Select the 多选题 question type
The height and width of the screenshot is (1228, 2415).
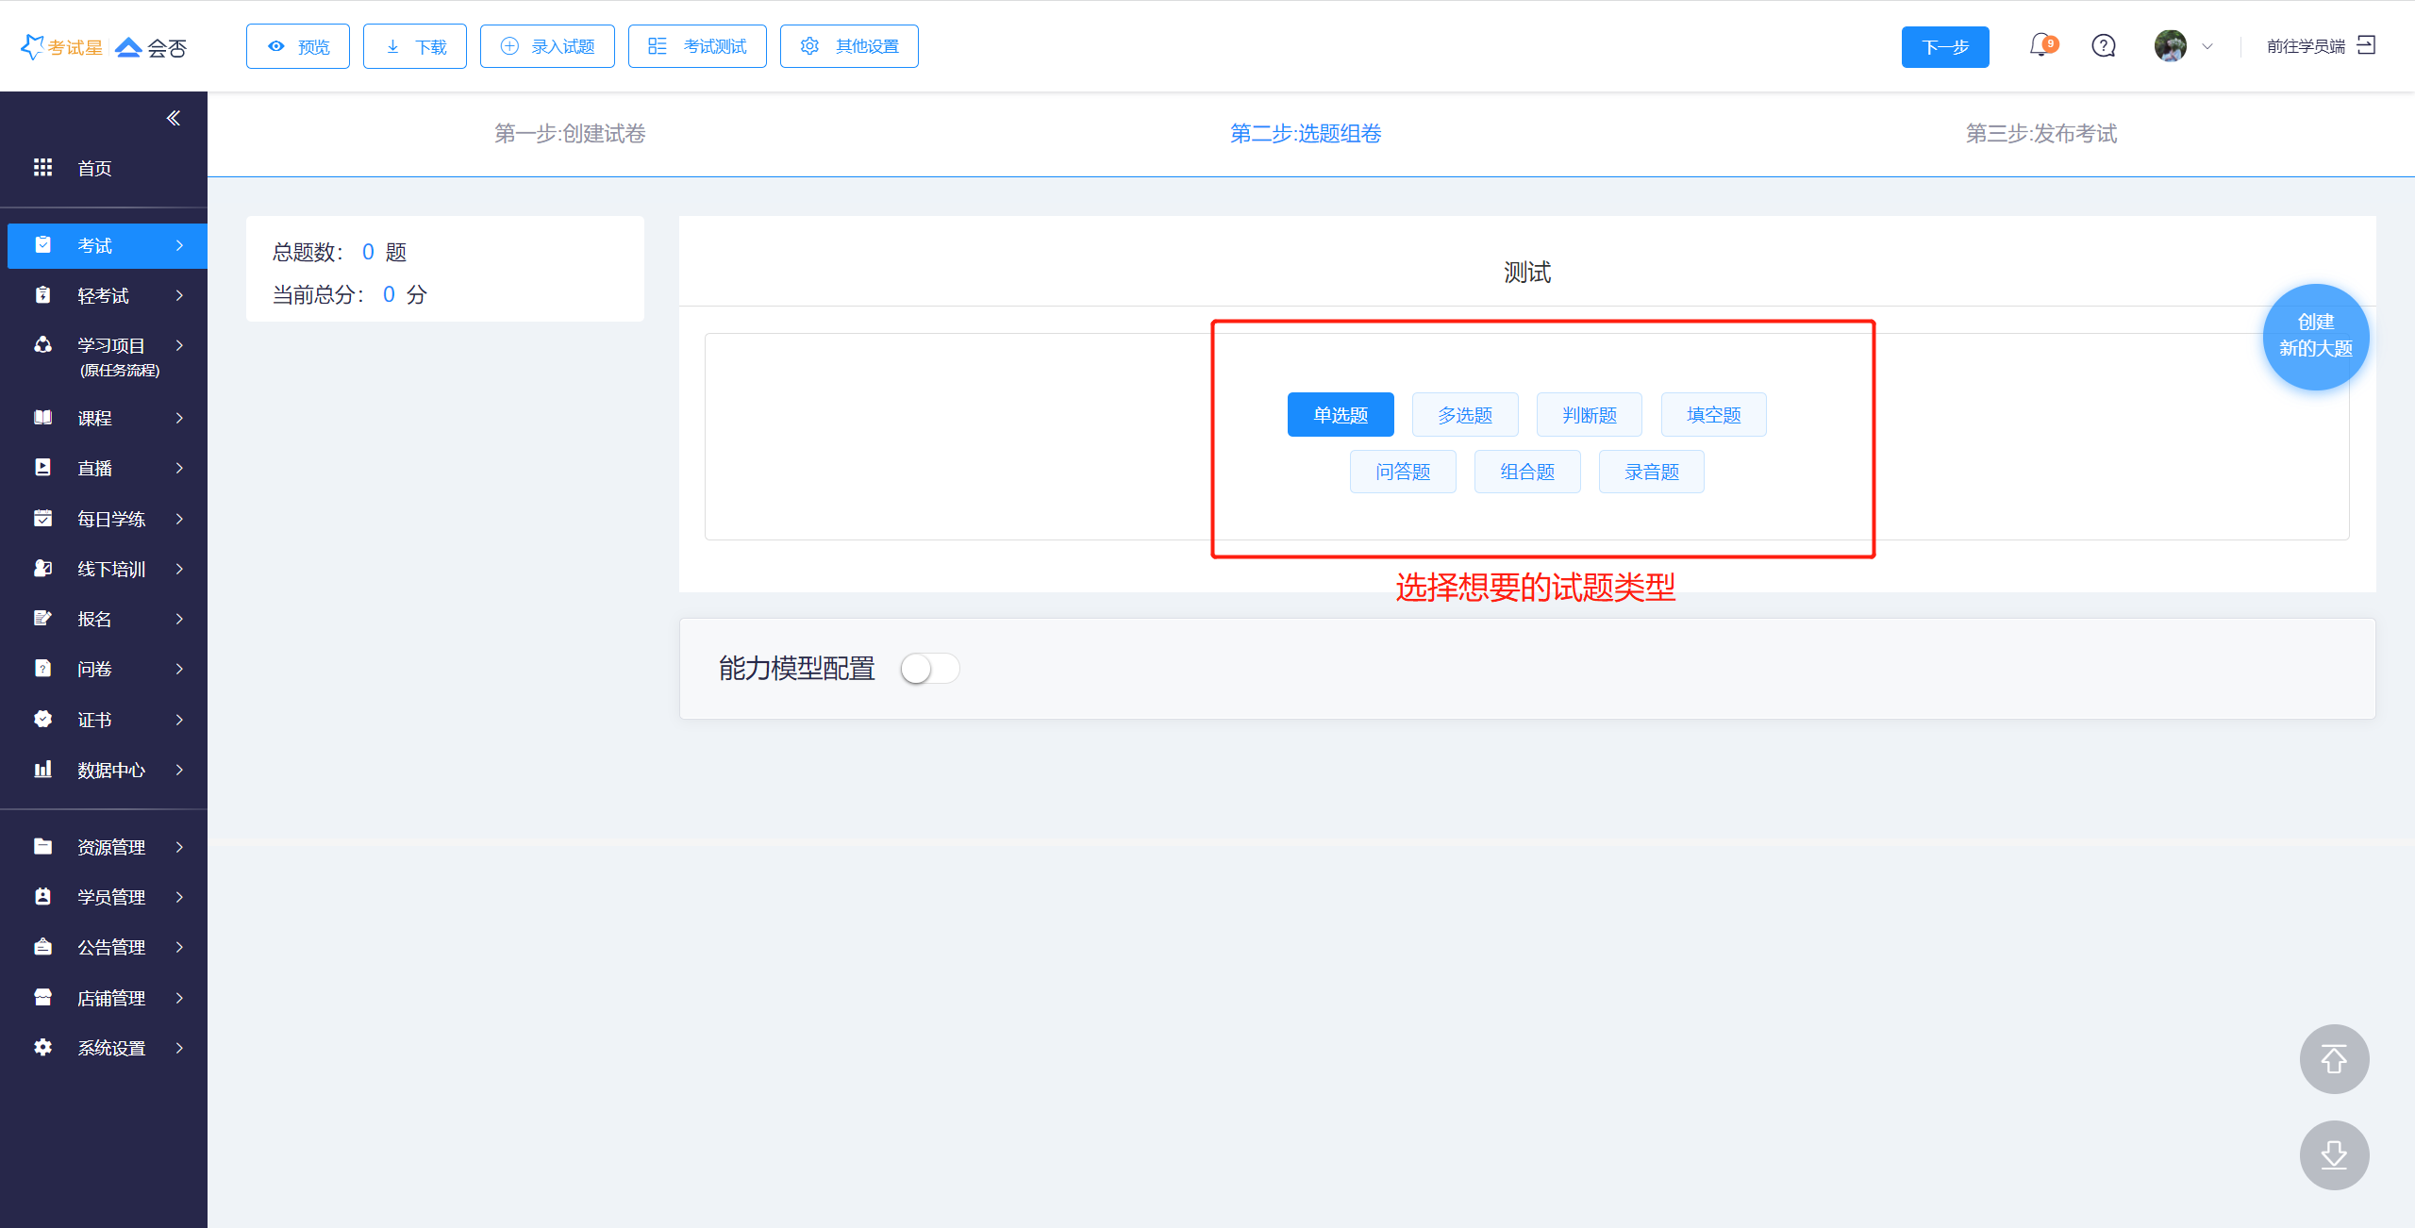point(1465,415)
